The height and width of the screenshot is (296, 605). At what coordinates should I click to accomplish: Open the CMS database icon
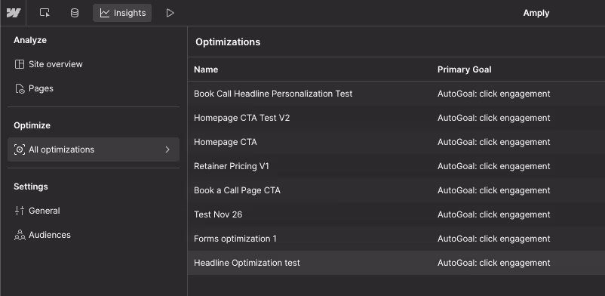pos(75,13)
